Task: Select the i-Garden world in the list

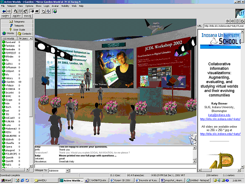Action: coord(10,82)
